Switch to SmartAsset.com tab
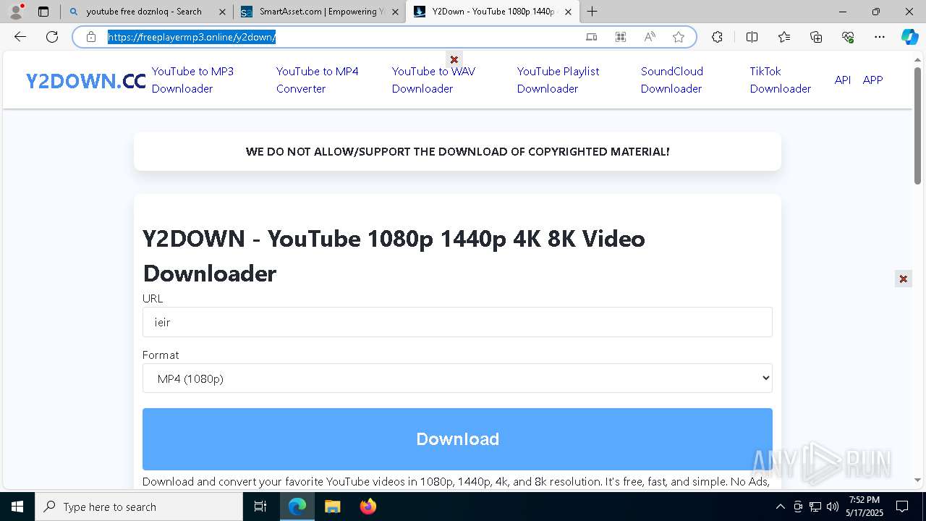 point(318,12)
